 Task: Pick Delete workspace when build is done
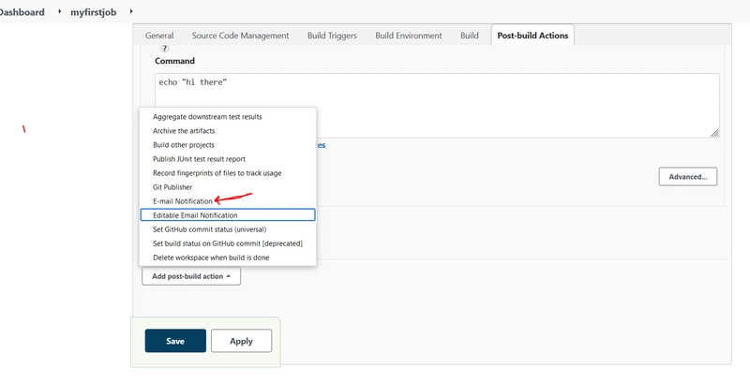[x=213, y=258]
